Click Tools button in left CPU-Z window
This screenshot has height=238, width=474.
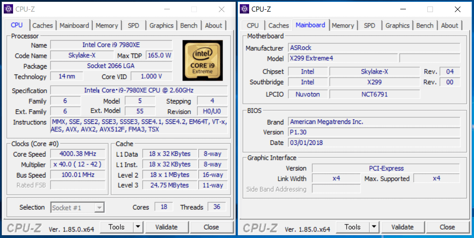pos(117,227)
